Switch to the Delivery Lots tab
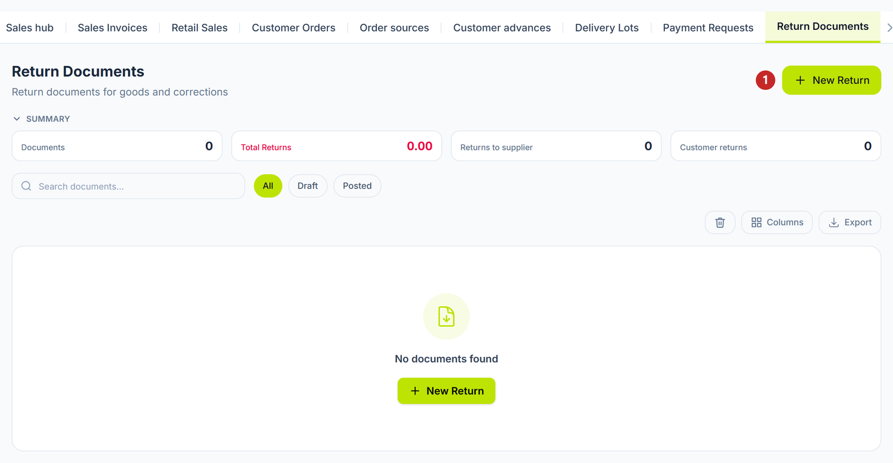893x463 pixels. coord(607,28)
